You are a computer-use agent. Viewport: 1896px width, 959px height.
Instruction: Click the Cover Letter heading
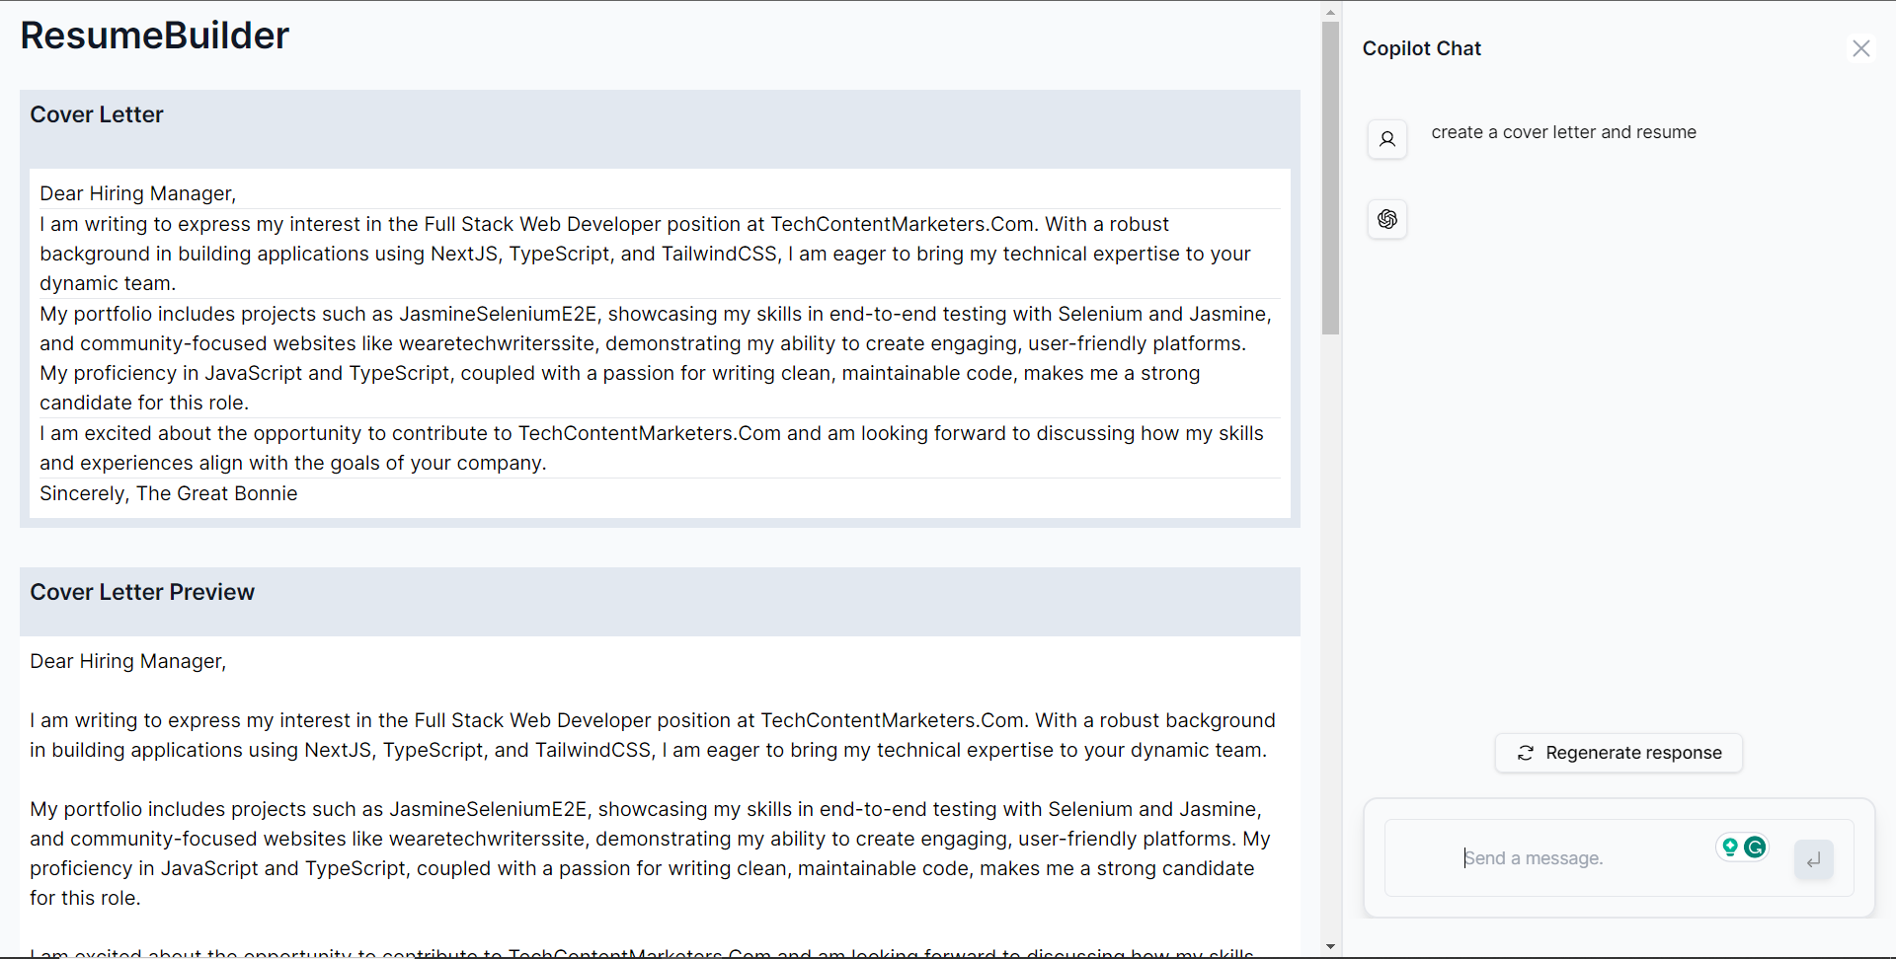(x=97, y=114)
